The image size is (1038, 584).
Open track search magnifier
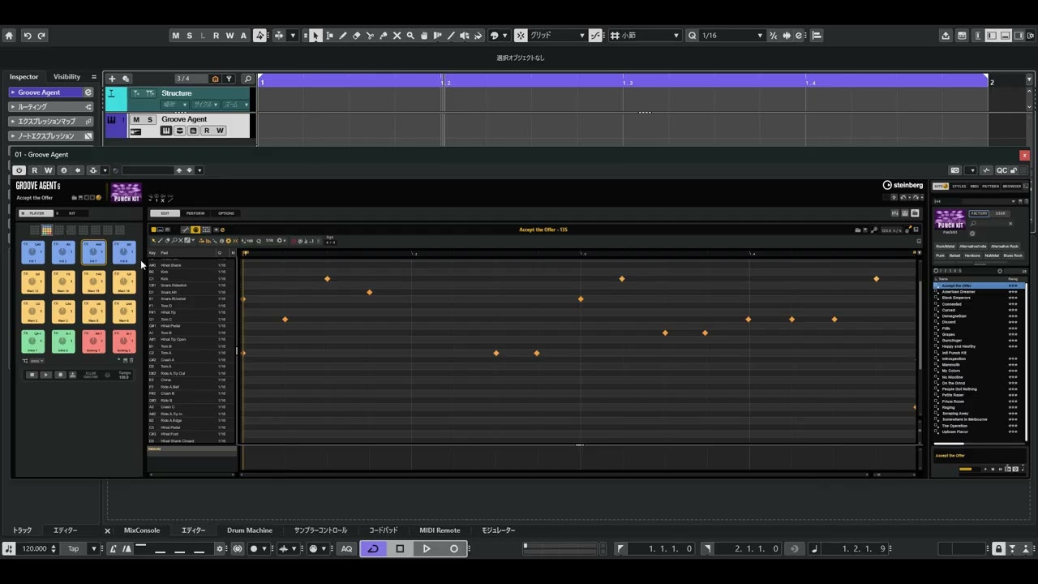click(248, 79)
